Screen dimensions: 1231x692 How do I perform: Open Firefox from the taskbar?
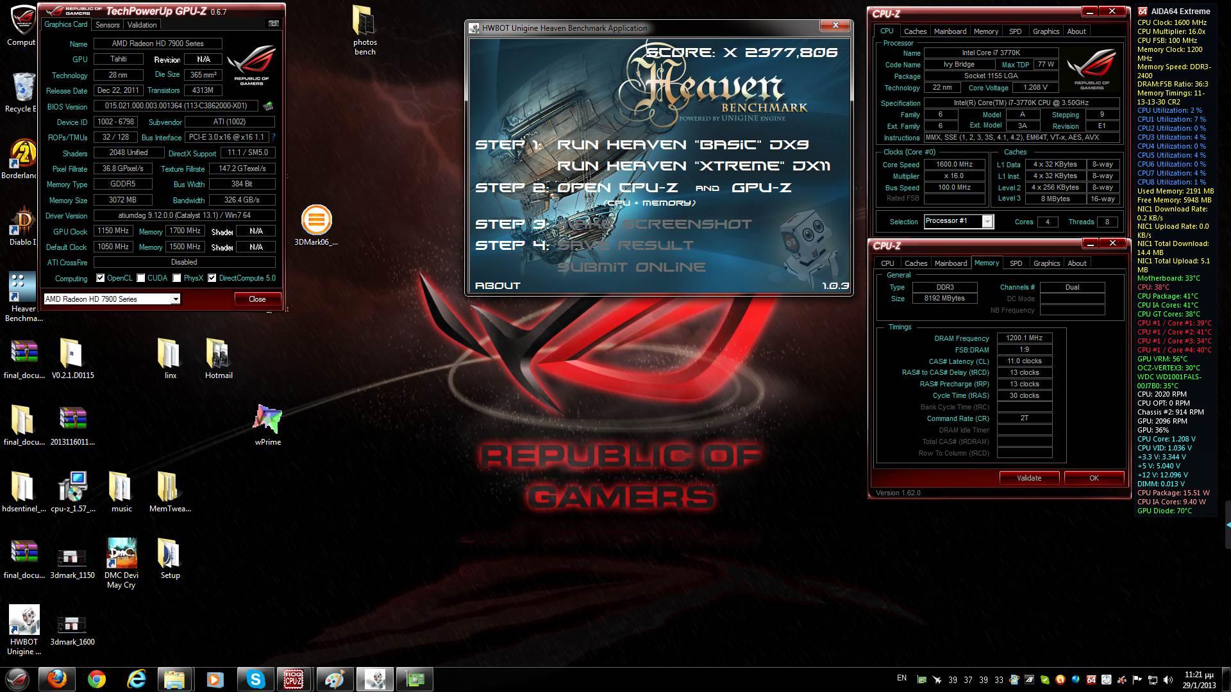coord(56,679)
